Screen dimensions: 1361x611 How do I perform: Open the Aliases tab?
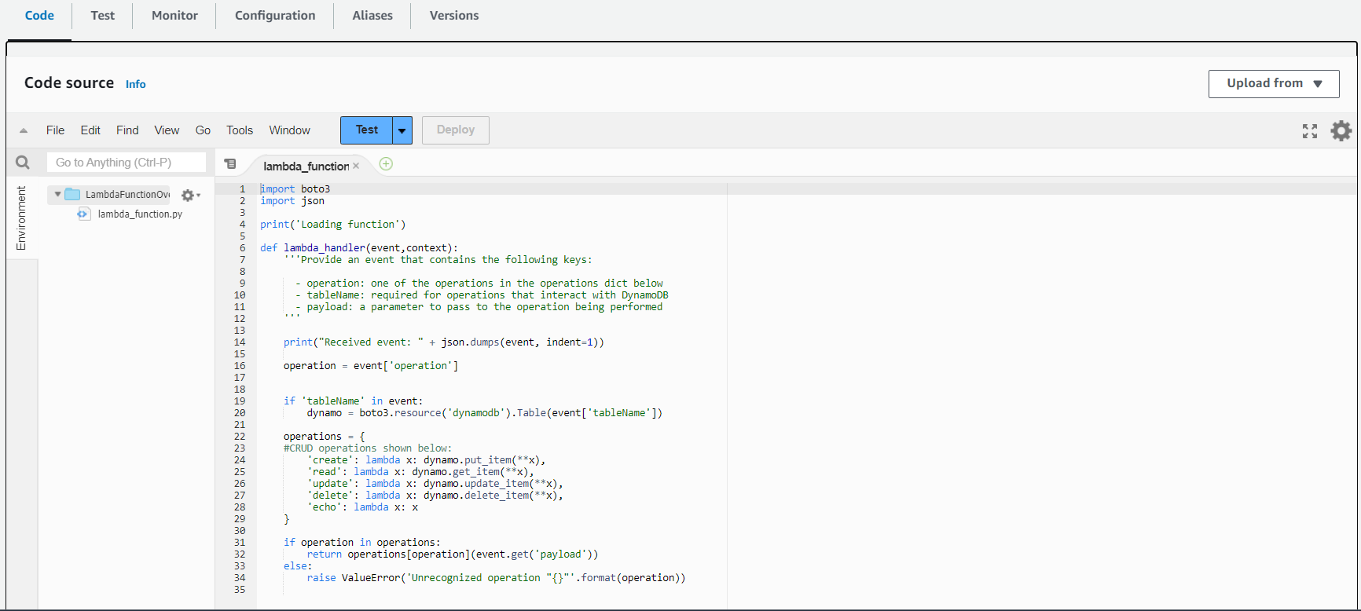pos(372,16)
